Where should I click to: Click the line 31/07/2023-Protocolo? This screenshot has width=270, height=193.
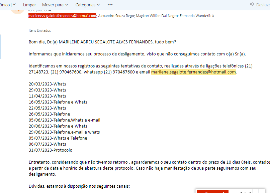tap(51, 150)
